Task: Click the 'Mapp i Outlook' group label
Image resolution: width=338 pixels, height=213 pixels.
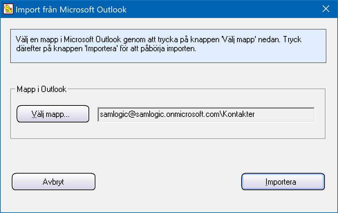Action: click(41, 89)
